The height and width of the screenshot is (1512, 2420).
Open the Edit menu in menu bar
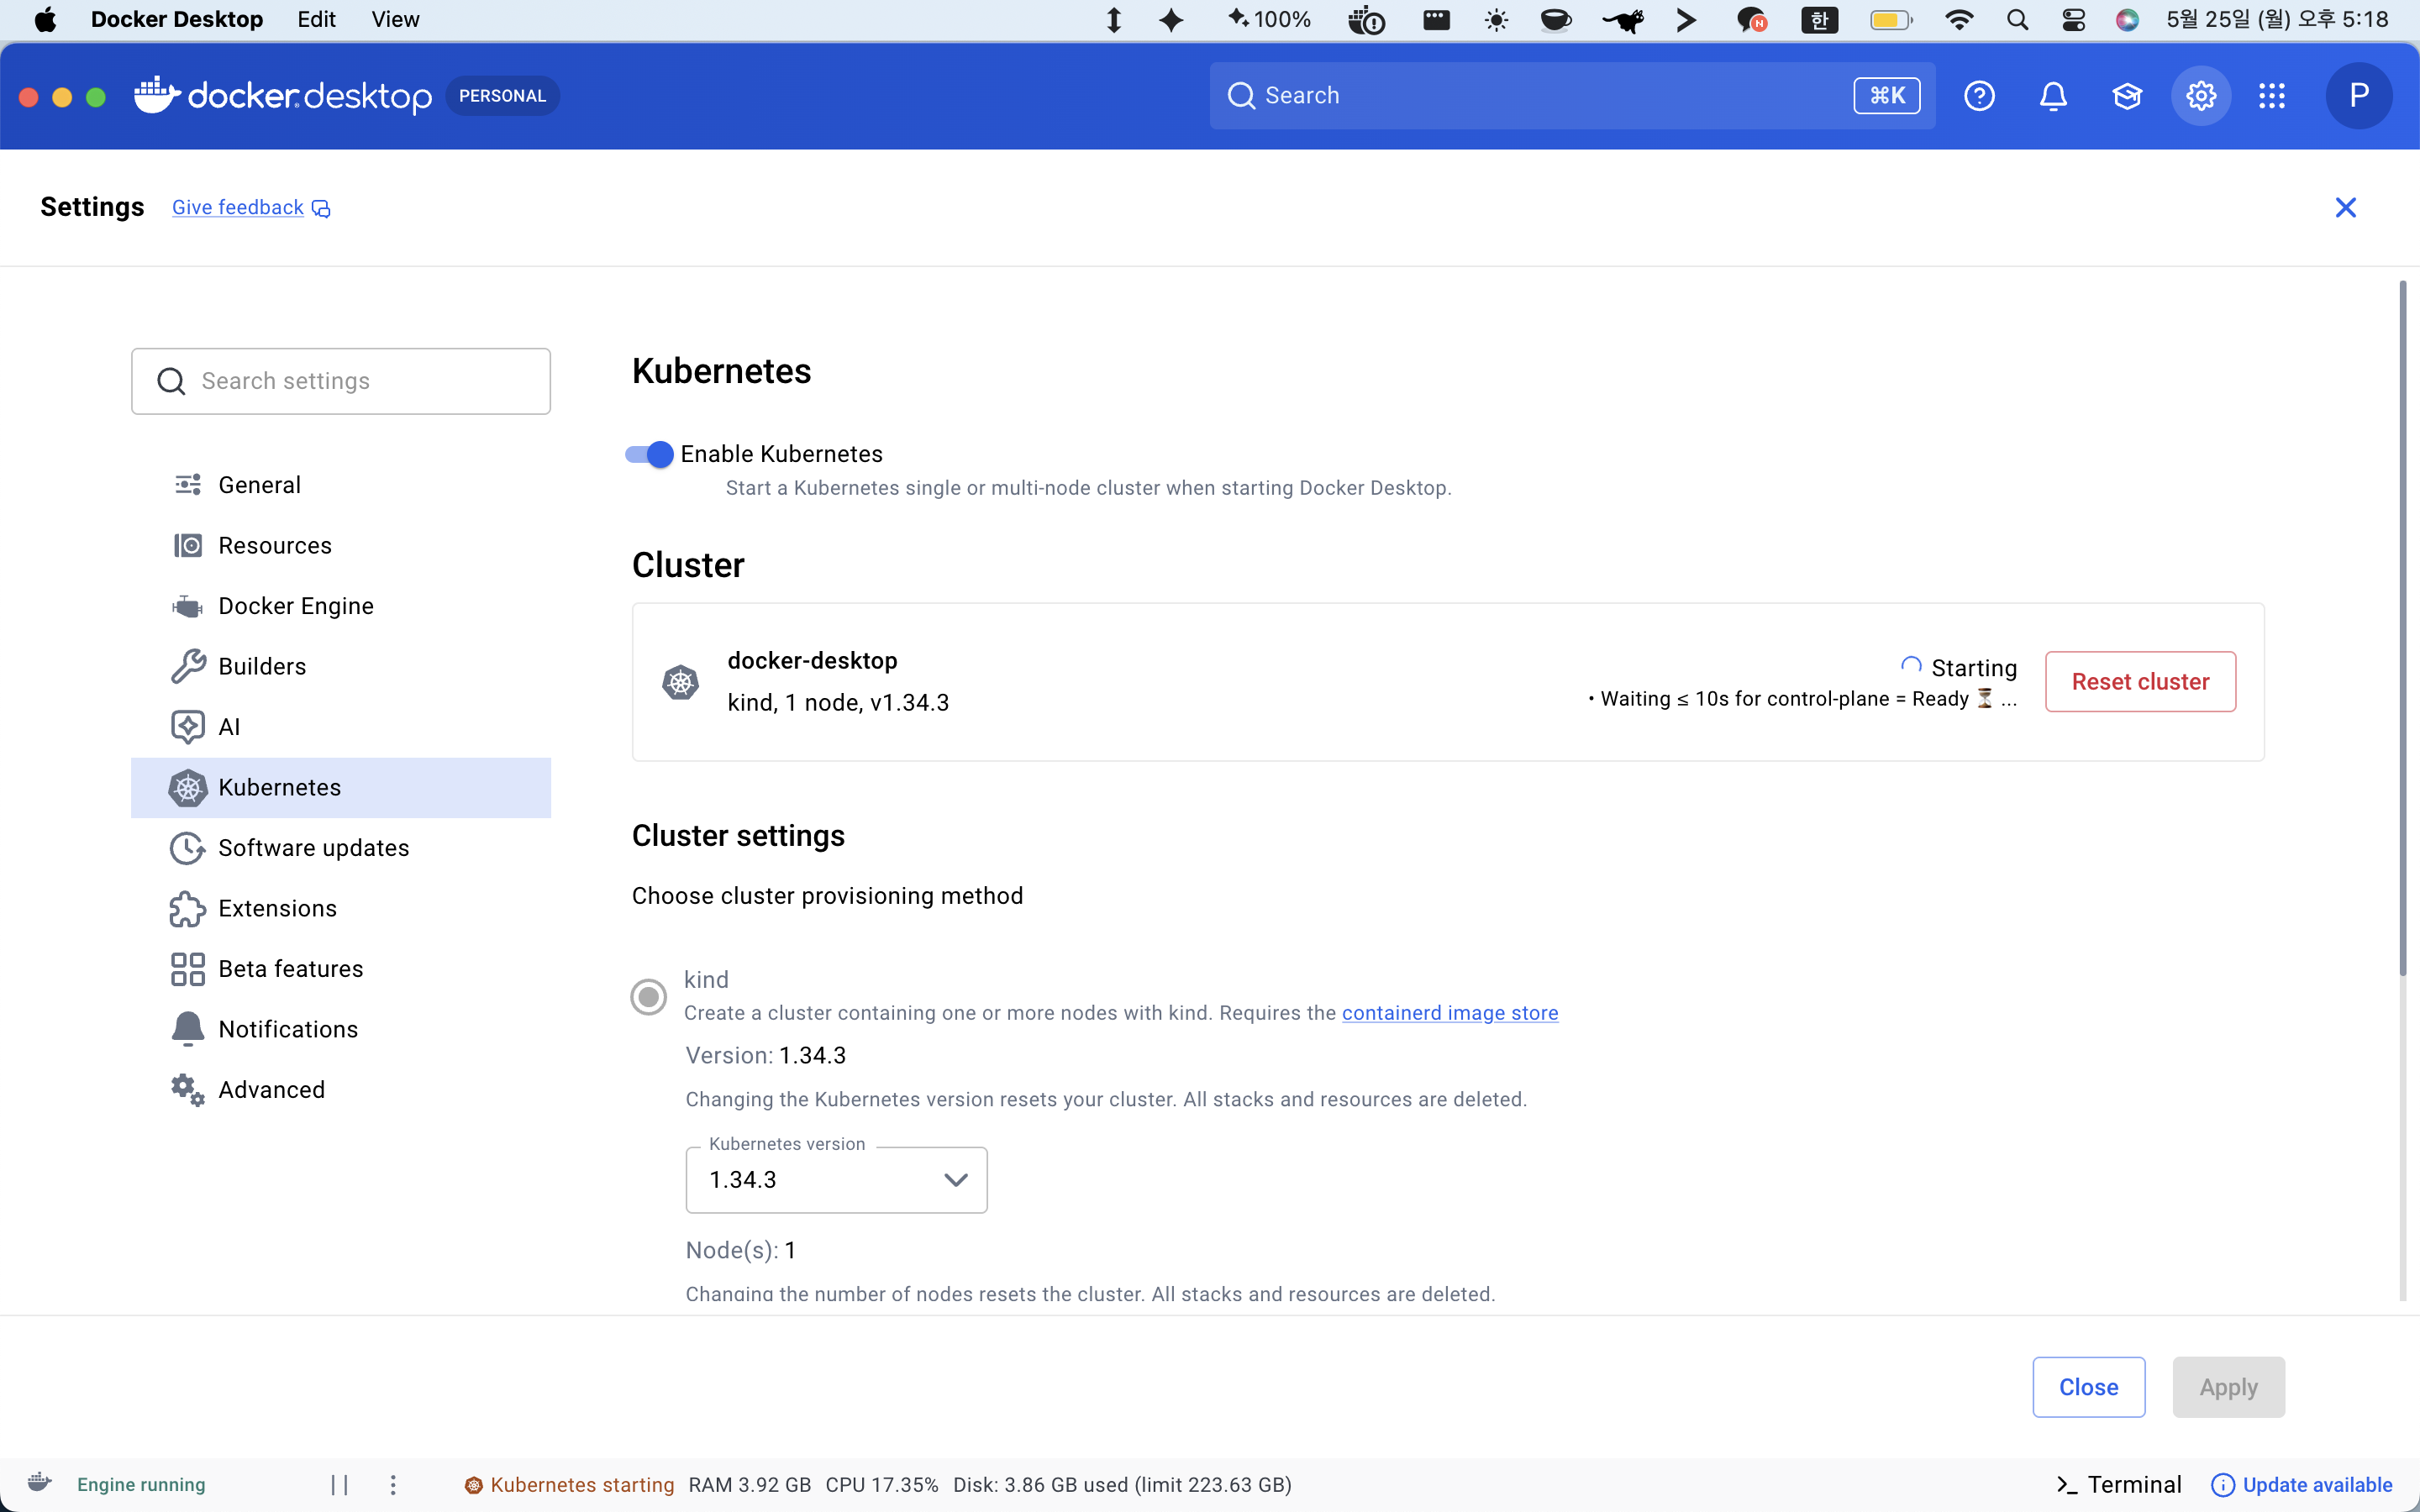coord(316,20)
